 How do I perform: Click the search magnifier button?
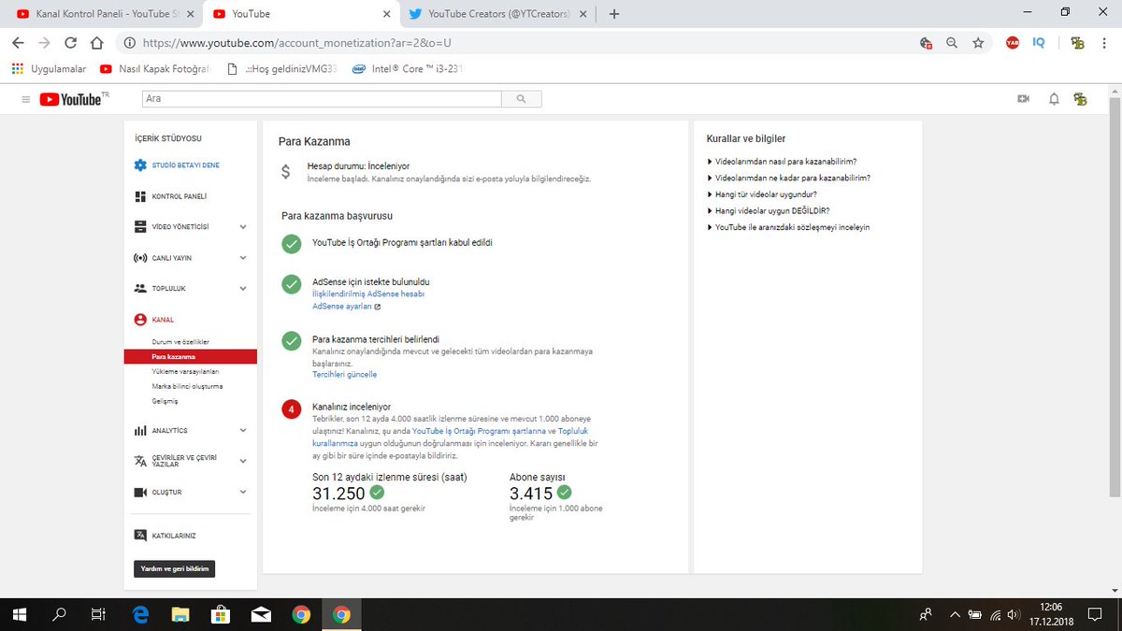(x=521, y=98)
